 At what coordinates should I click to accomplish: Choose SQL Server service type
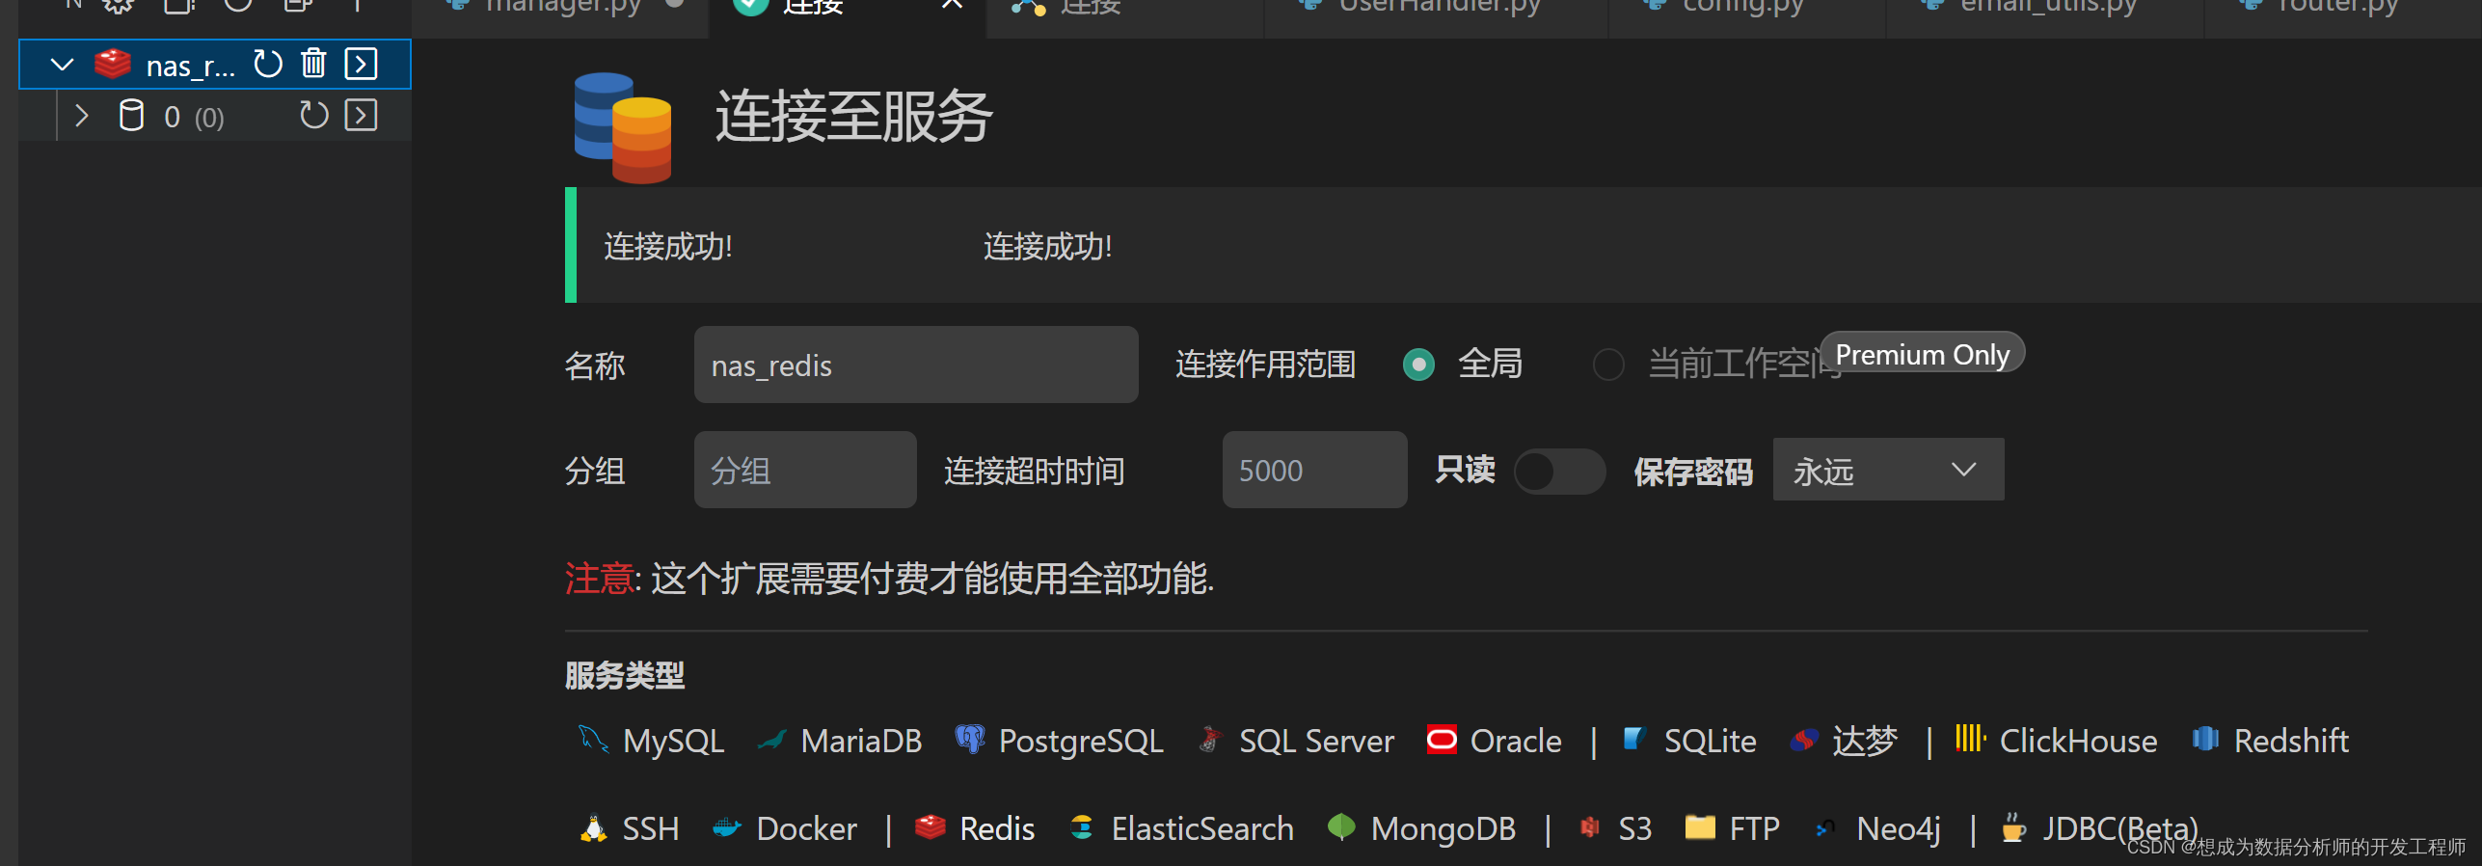pyautogui.click(x=1295, y=741)
